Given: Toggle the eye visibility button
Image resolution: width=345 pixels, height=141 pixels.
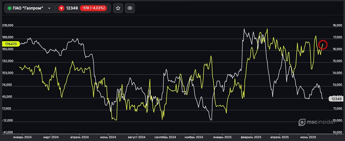Looking at the screenshot, I should [130, 8].
